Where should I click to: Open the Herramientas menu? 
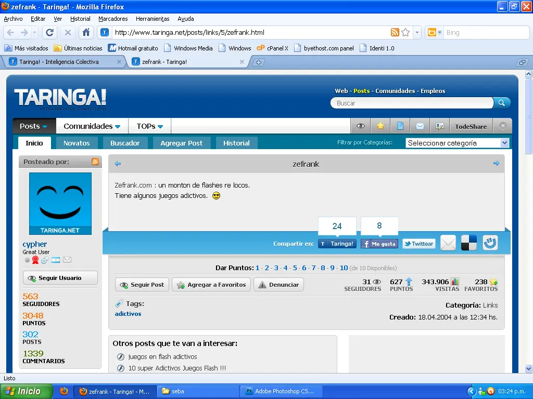click(153, 19)
